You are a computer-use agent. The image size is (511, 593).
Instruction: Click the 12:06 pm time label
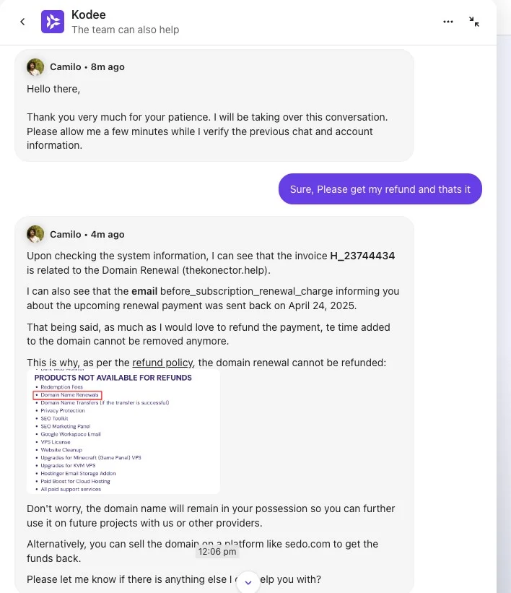[x=217, y=552]
